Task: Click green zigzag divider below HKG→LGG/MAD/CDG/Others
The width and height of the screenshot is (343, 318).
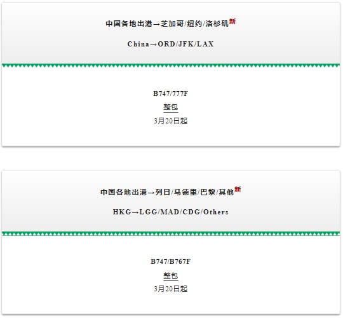Action: pos(171,233)
